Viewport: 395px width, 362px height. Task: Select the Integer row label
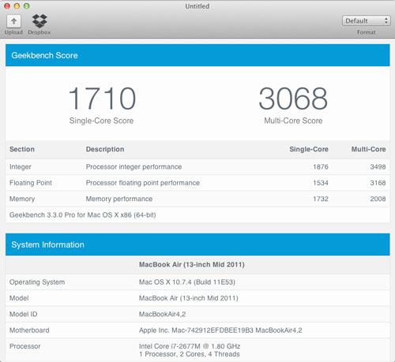click(21, 166)
